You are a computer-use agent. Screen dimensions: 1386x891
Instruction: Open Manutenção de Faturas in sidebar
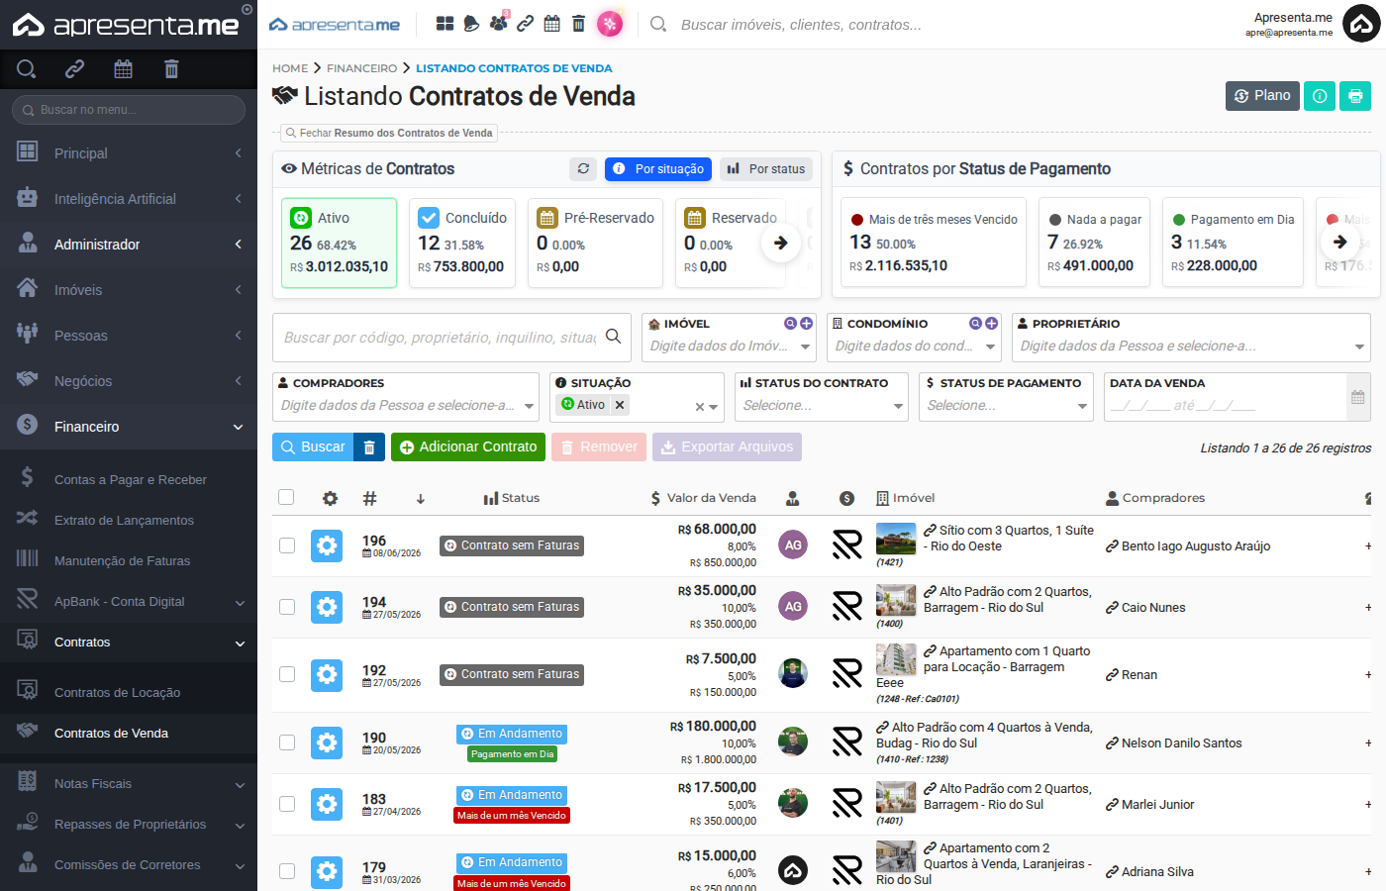click(129, 561)
